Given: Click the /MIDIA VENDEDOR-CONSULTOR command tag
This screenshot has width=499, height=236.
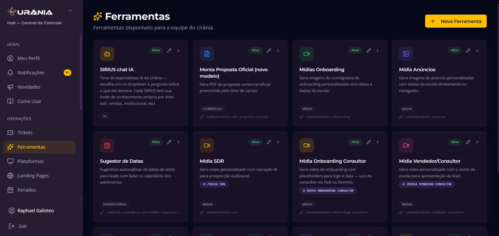Looking at the screenshot, I should pyautogui.click(x=426, y=184).
